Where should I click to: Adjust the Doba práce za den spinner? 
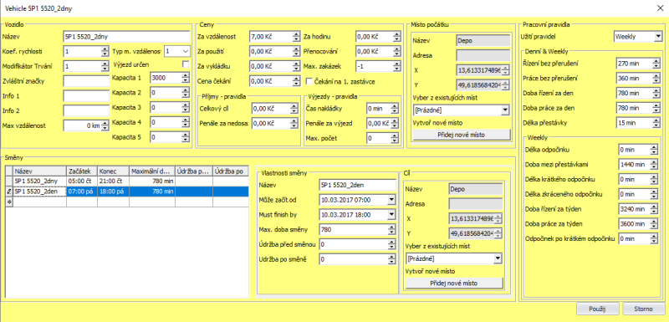(x=656, y=108)
